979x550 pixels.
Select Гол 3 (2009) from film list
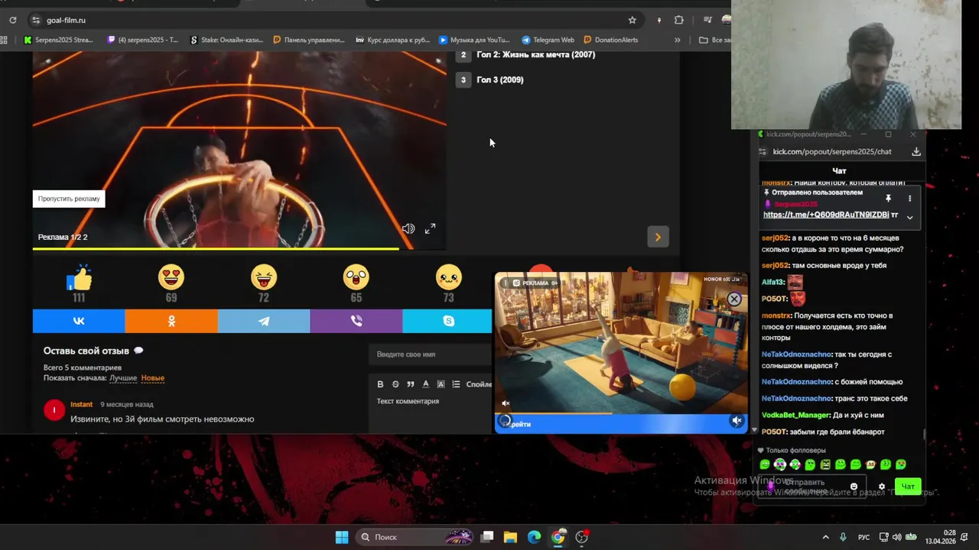click(x=500, y=79)
